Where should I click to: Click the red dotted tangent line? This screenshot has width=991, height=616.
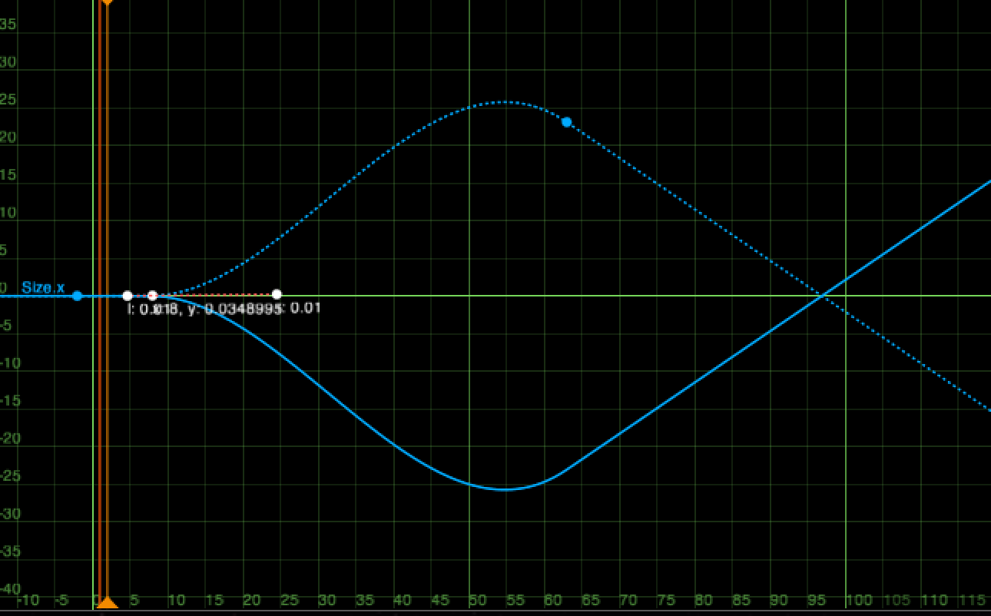pyautogui.click(x=215, y=294)
